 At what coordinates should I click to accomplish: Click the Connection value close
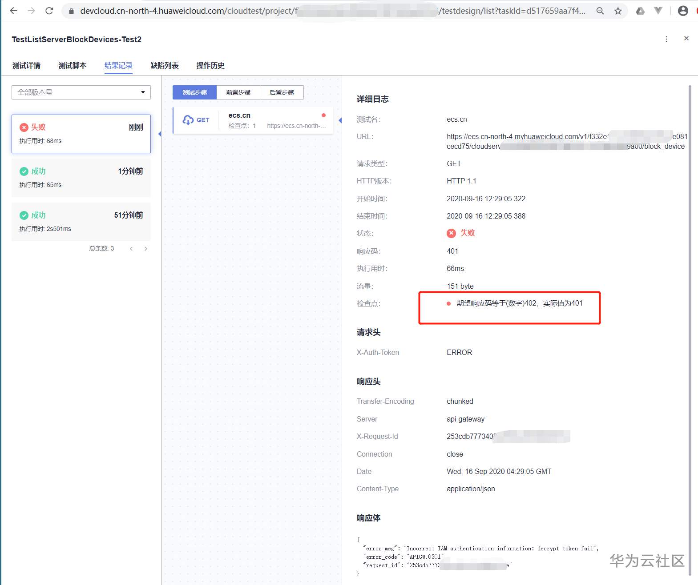pos(455,454)
